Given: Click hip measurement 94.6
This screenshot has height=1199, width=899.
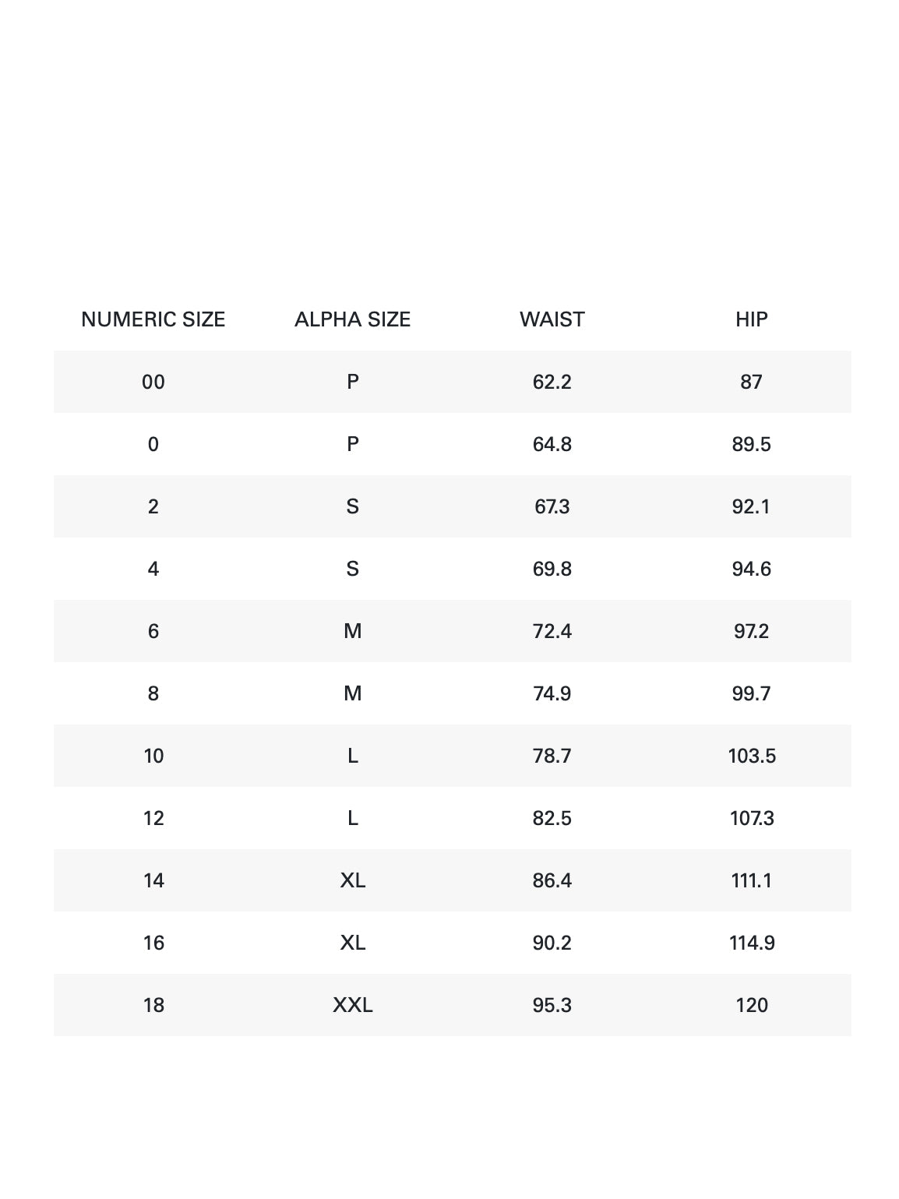Looking at the screenshot, I should 751,569.
